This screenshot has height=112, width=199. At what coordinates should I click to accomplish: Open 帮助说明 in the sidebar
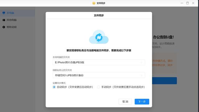pyautogui.click(x=17, y=27)
